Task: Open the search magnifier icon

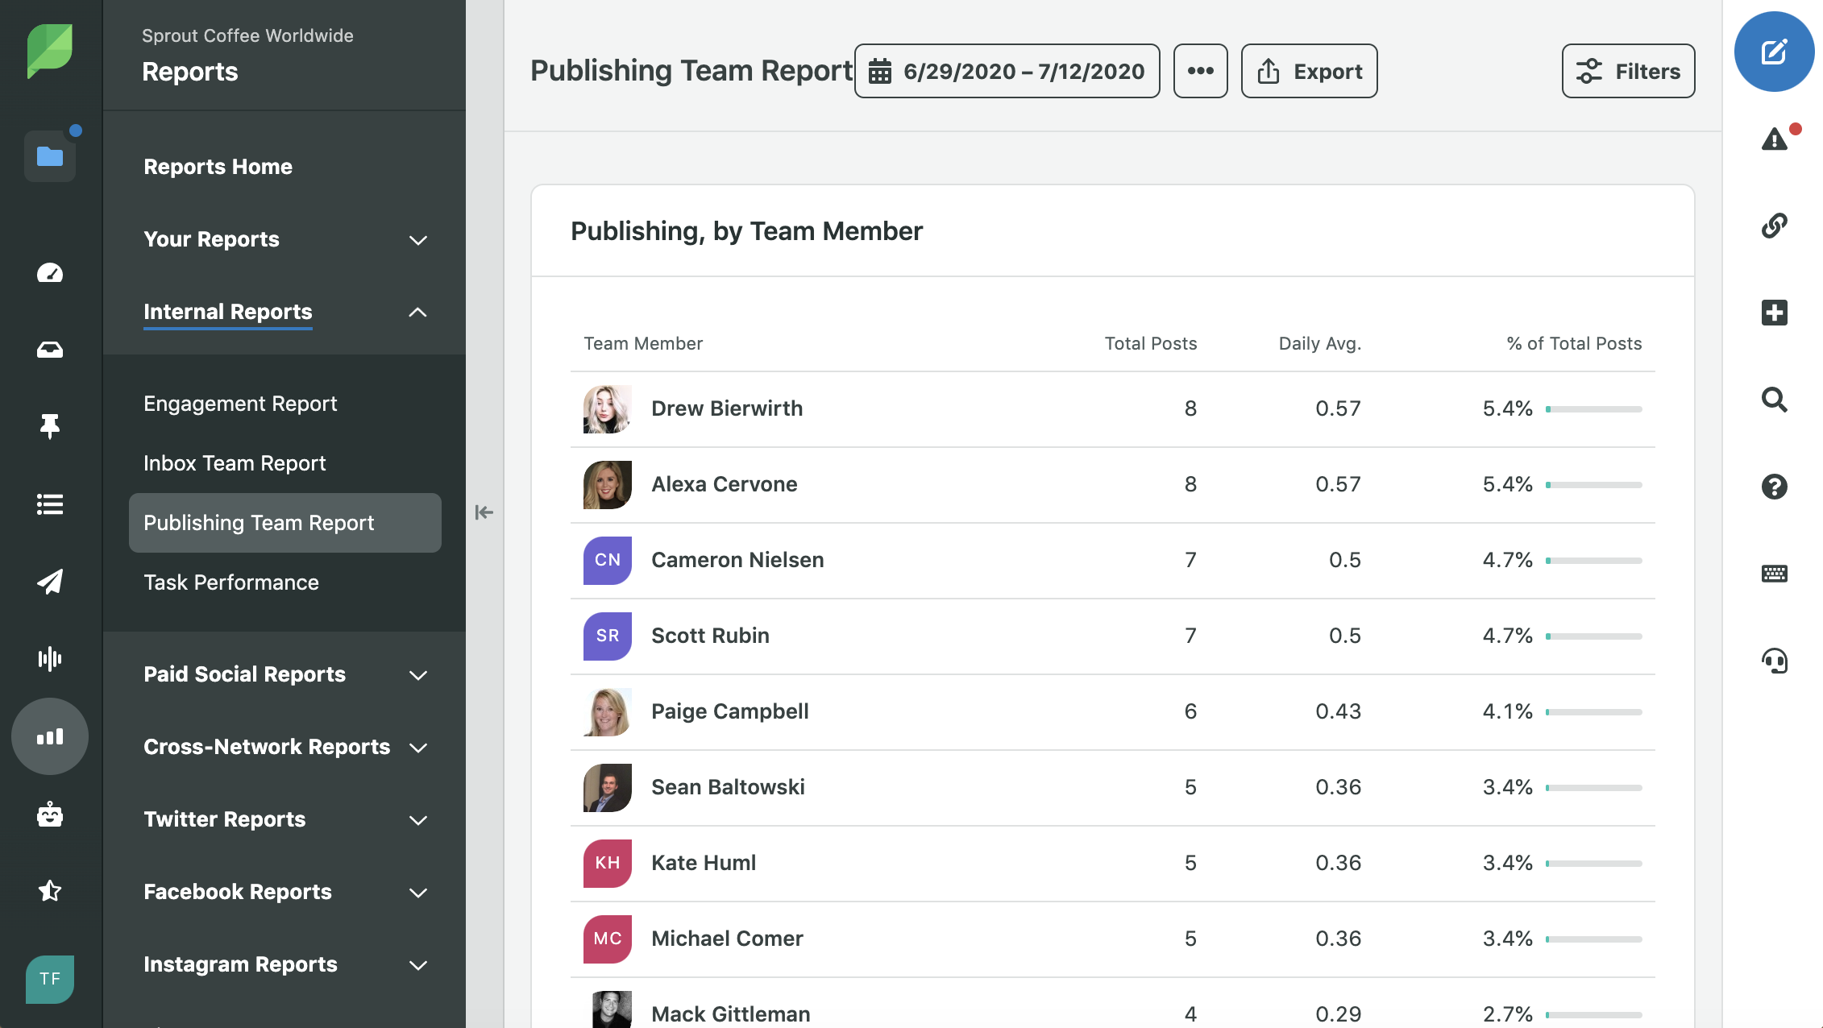Action: coord(1774,400)
